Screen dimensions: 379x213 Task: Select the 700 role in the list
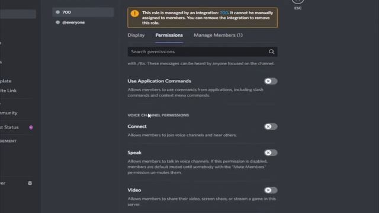coord(83,12)
